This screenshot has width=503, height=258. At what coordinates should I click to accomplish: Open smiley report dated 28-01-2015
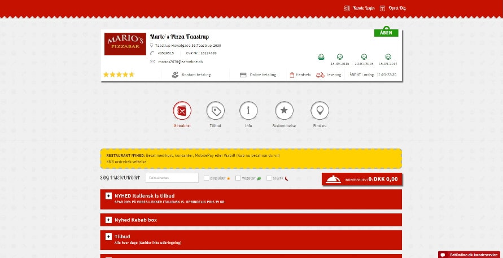coord(364,57)
